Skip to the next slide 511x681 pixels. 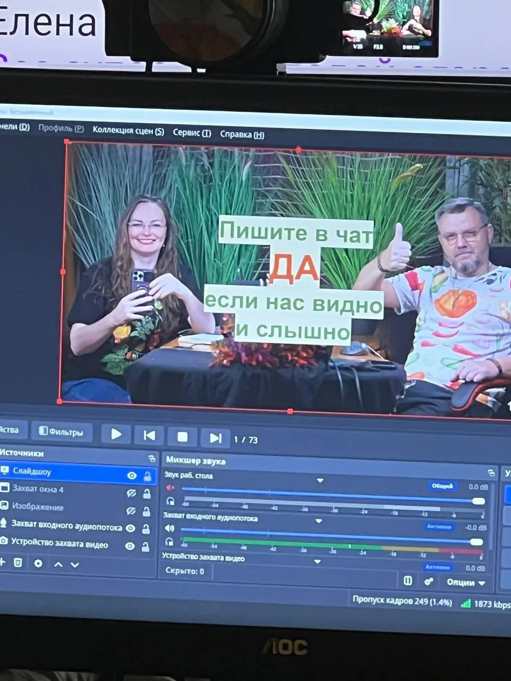(215, 438)
